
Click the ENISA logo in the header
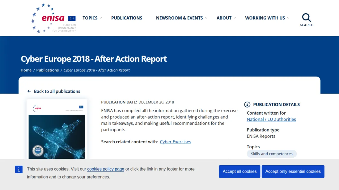tap(53, 18)
